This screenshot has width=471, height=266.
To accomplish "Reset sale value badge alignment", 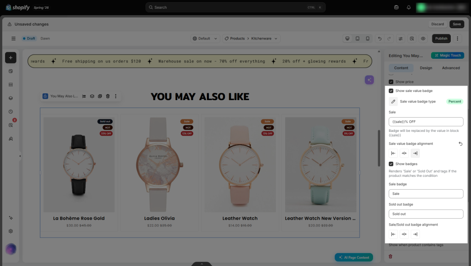I will [460, 144].
